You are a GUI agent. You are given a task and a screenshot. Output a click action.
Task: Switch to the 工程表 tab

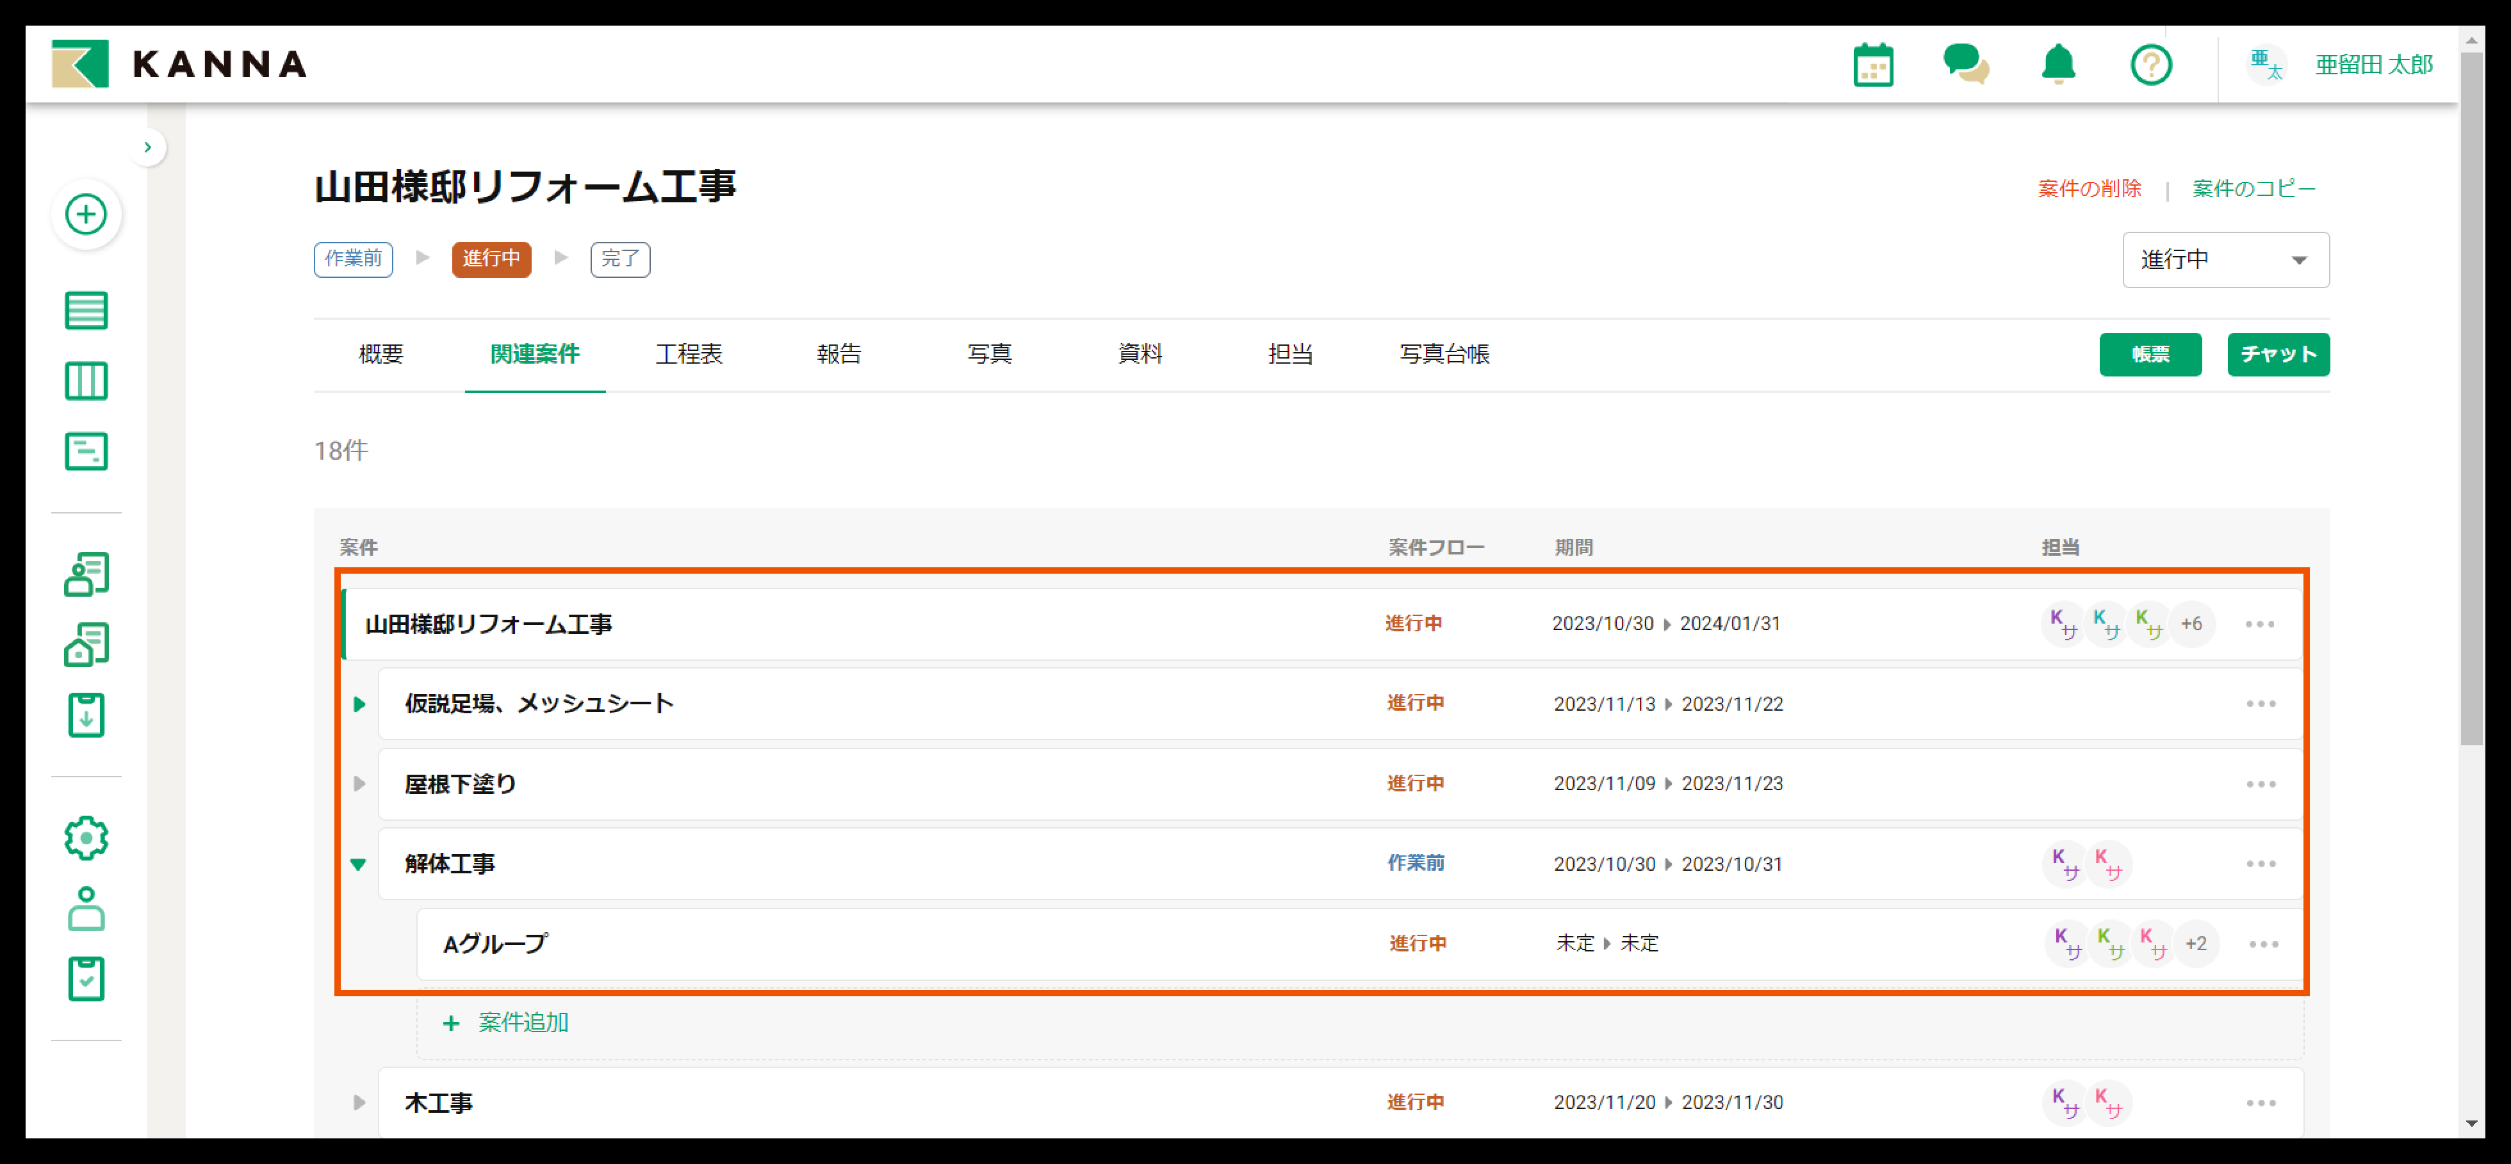click(x=688, y=355)
